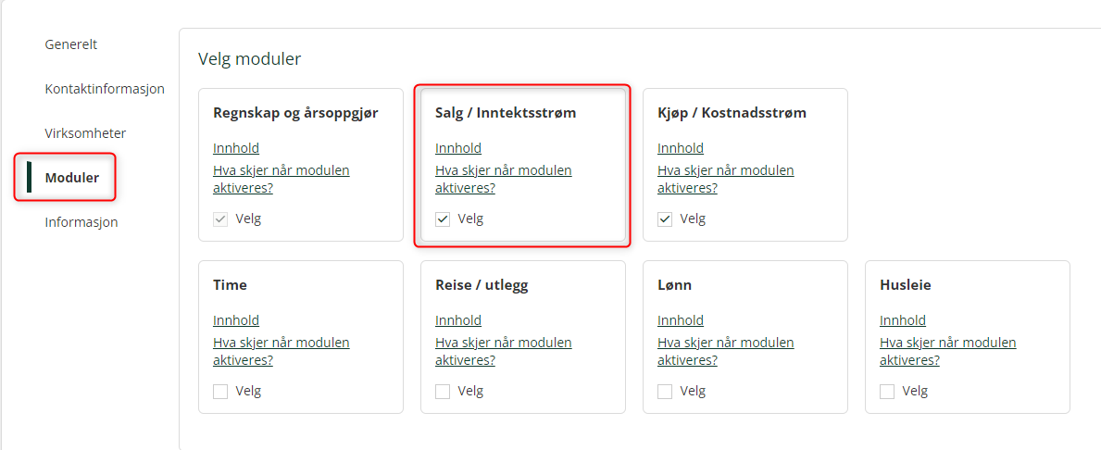Click the Salg / Inntektsstrøm module card title
This screenshot has height=450, width=1101.
(x=506, y=113)
